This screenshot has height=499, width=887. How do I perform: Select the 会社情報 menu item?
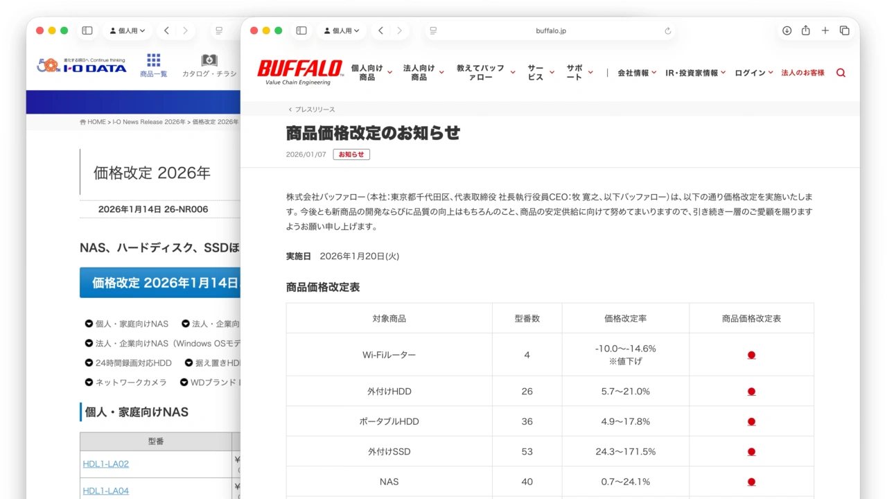coord(633,72)
